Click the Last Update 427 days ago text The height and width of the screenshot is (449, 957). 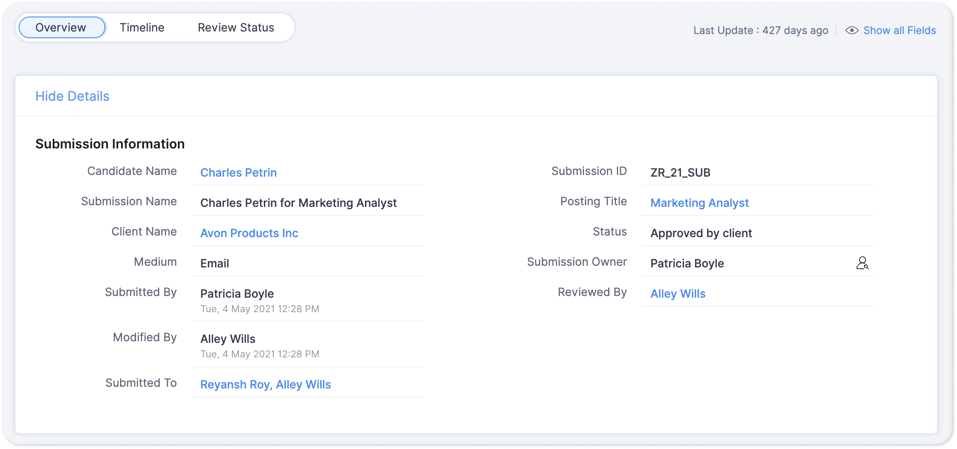tap(760, 30)
